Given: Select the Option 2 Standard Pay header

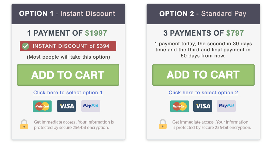Looking at the screenshot, I should [203, 14].
